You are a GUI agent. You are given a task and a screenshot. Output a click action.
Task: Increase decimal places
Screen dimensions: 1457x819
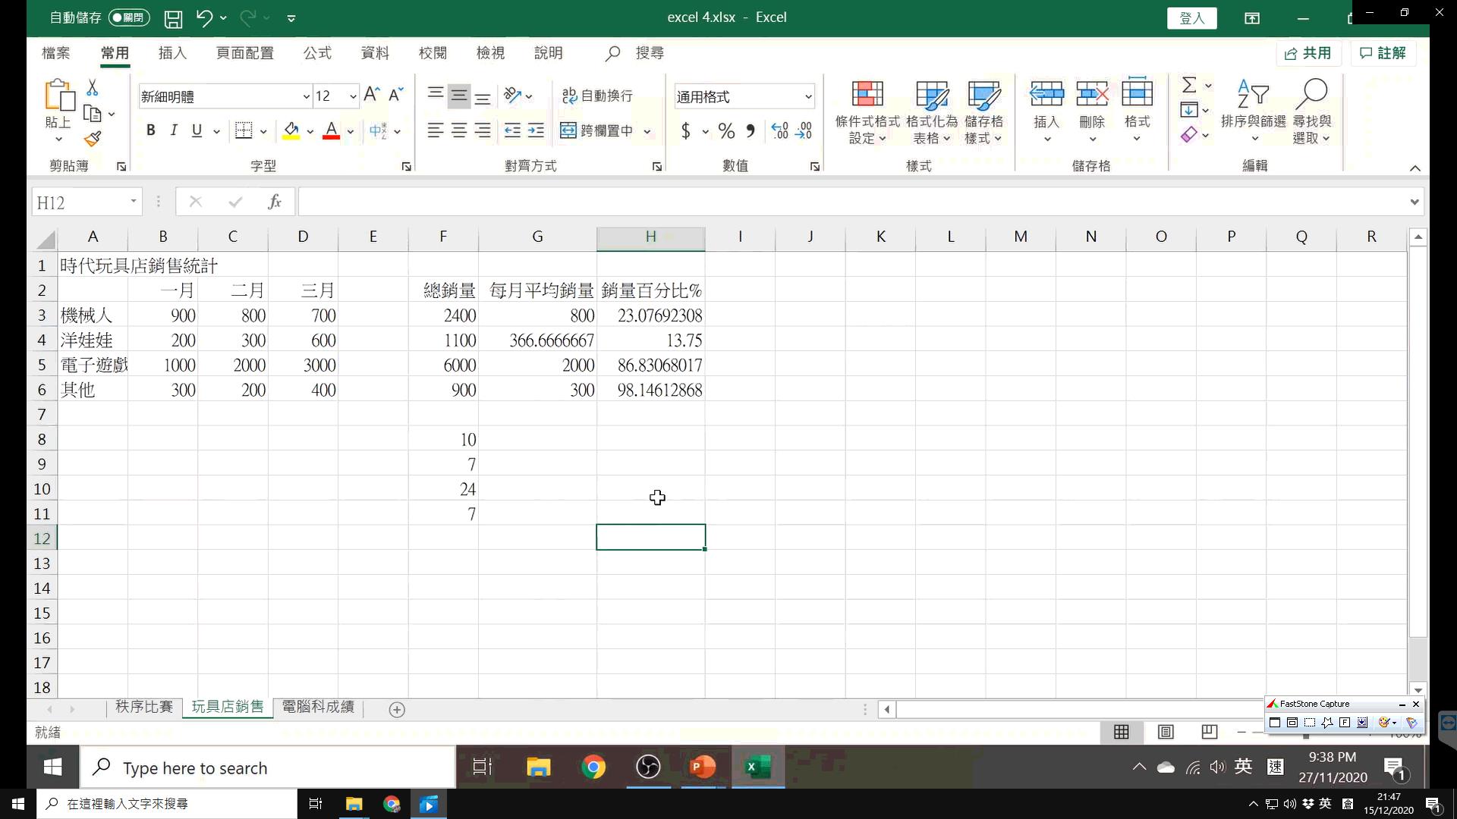(x=779, y=131)
